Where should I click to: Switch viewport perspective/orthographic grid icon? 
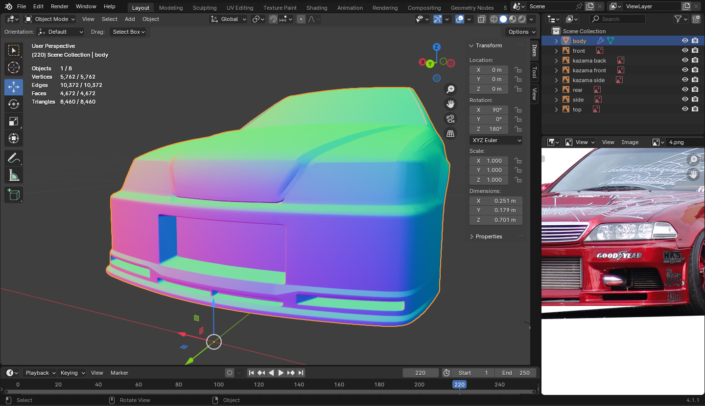(x=450, y=133)
